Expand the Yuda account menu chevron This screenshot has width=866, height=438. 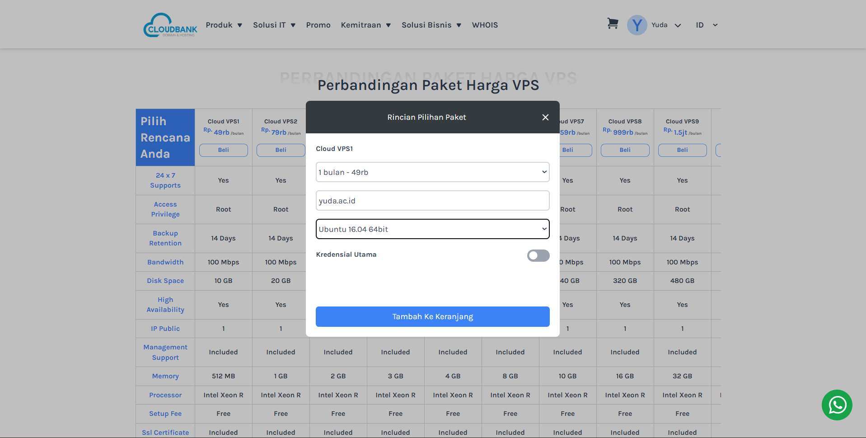click(678, 26)
